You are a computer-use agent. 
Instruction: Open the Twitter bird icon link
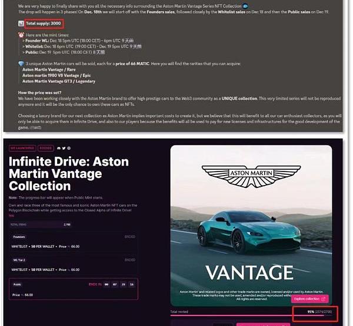click(x=64, y=148)
